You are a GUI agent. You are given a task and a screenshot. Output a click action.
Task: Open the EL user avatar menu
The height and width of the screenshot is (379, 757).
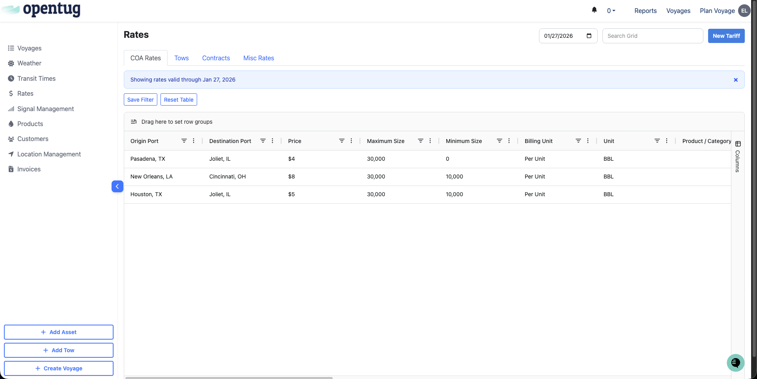(744, 11)
